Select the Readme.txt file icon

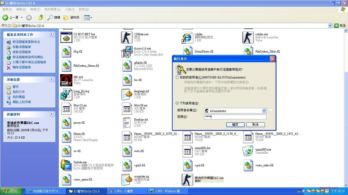coord(127,123)
